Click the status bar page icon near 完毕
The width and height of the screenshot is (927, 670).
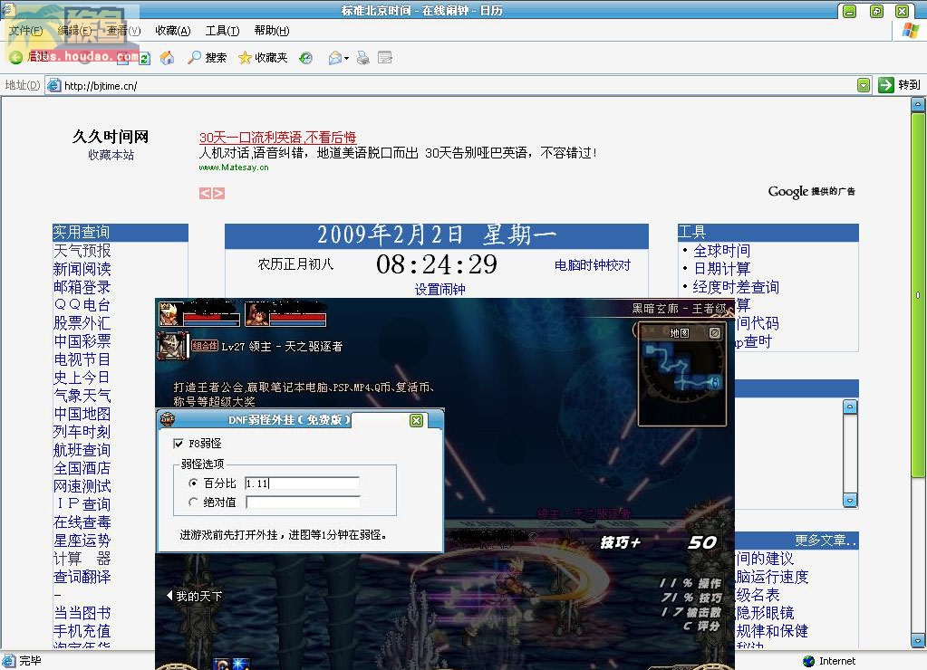pos(9,661)
